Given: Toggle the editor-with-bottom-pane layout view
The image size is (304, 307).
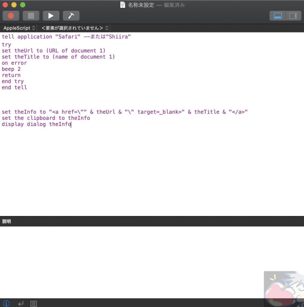Looking at the screenshot, I should 277,16.
